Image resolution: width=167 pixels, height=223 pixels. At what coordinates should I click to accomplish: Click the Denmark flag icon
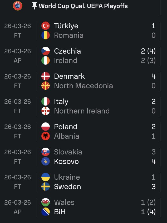(x=46, y=76)
